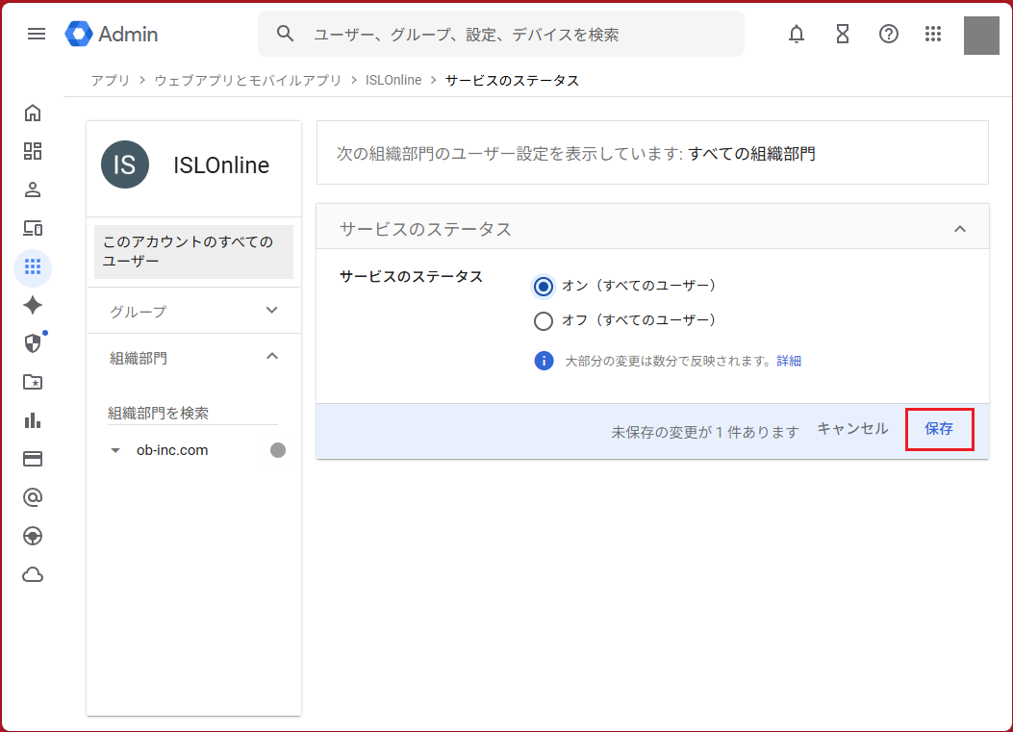1013x732 pixels.
Task: Open the tasks hourglass icon
Action: pos(843,34)
